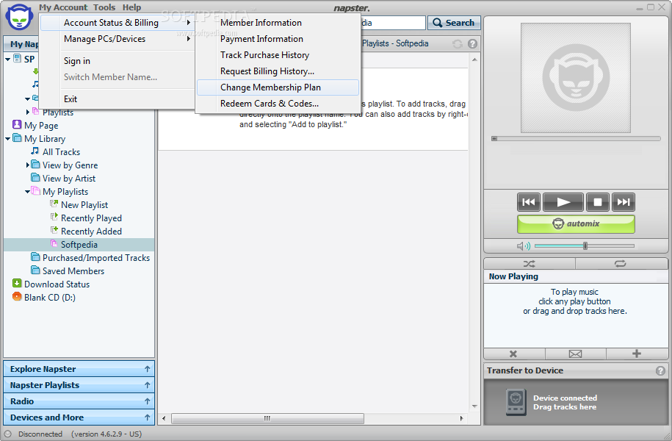The height and width of the screenshot is (441, 672).
Task: Open Track Purchase History
Action: (x=278, y=55)
